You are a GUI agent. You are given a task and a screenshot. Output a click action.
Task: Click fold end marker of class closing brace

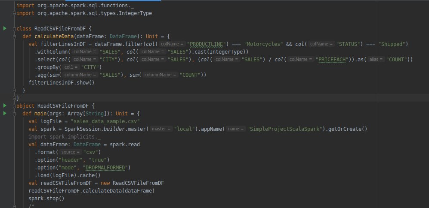tap(15, 98)
